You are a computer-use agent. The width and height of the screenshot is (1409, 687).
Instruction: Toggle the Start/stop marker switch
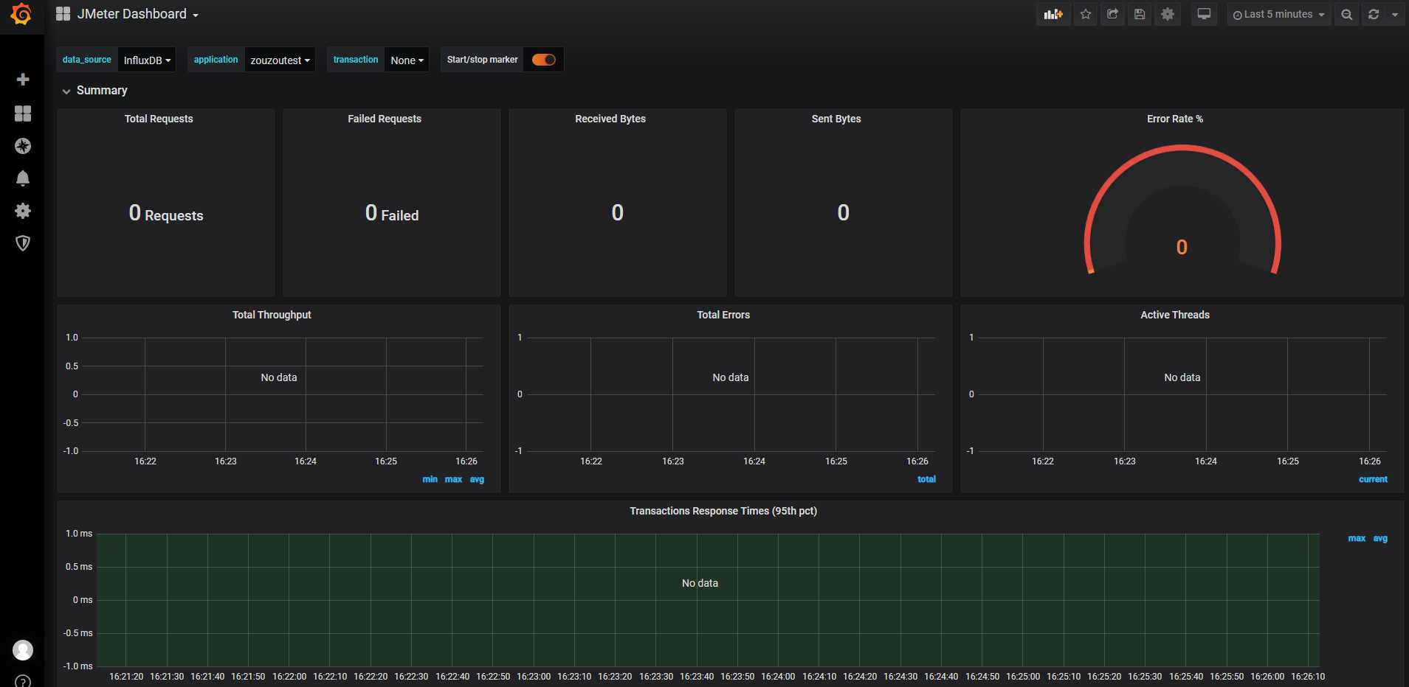[544, 60]
